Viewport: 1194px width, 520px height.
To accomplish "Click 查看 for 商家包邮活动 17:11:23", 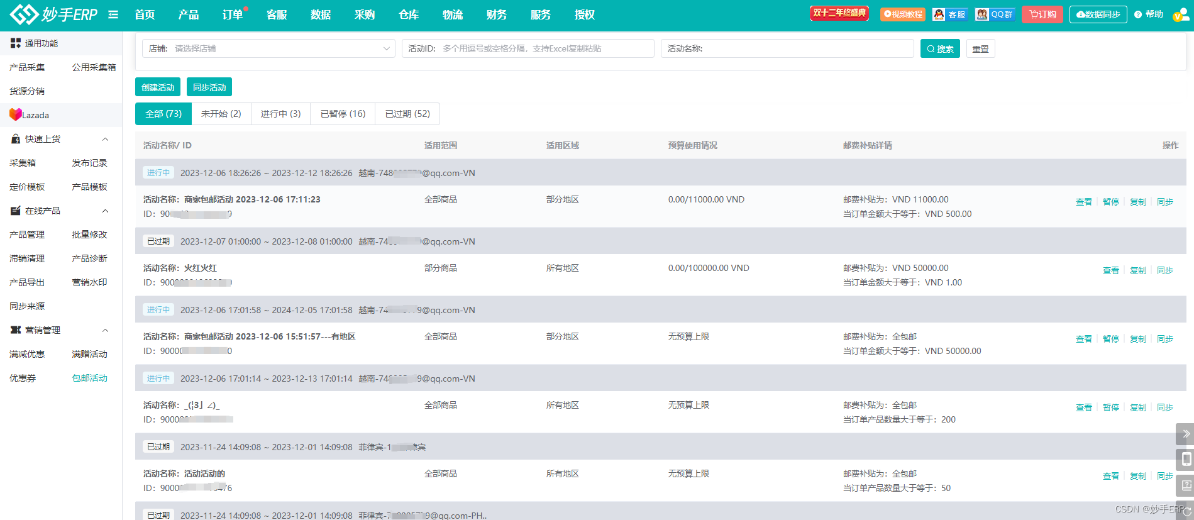I will 1084,202.
